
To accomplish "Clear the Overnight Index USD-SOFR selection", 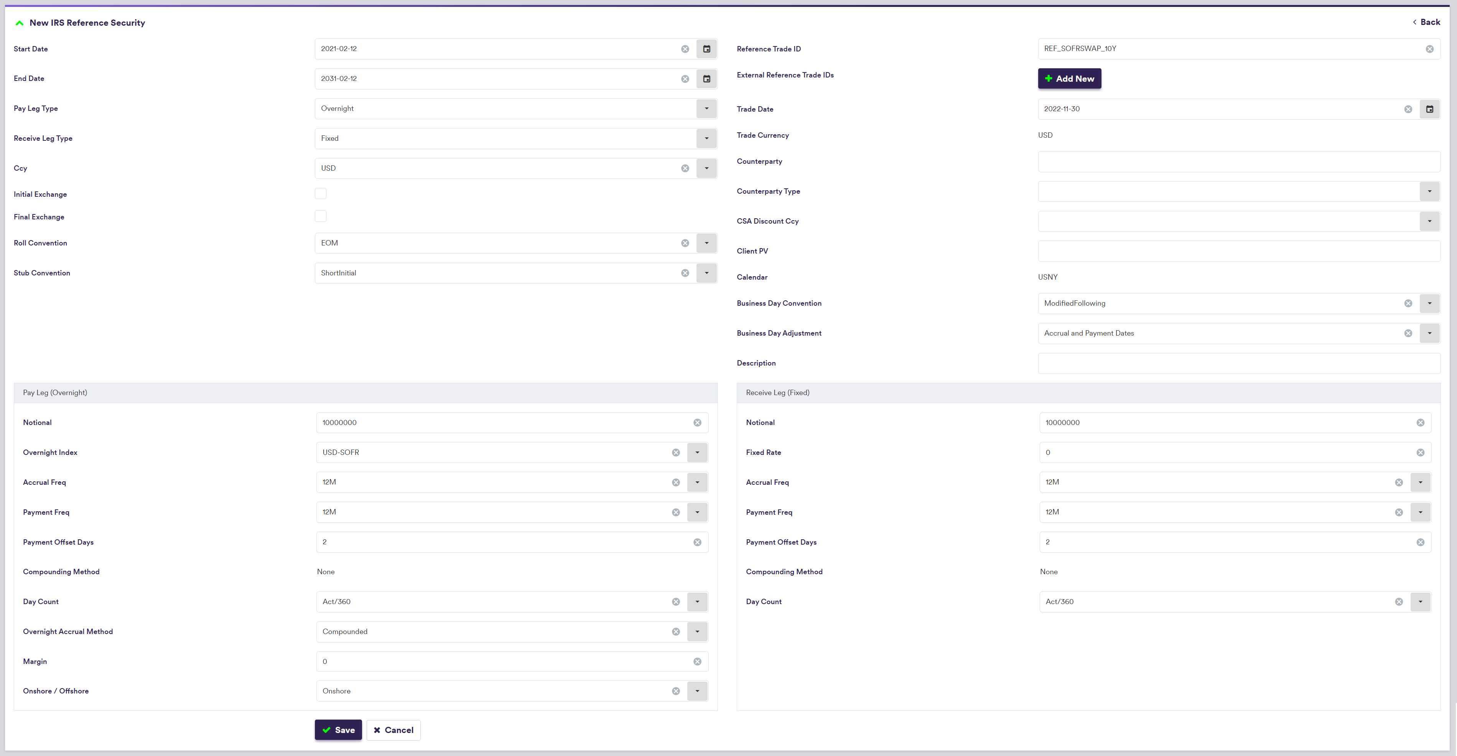I will (x=675, y=453).
